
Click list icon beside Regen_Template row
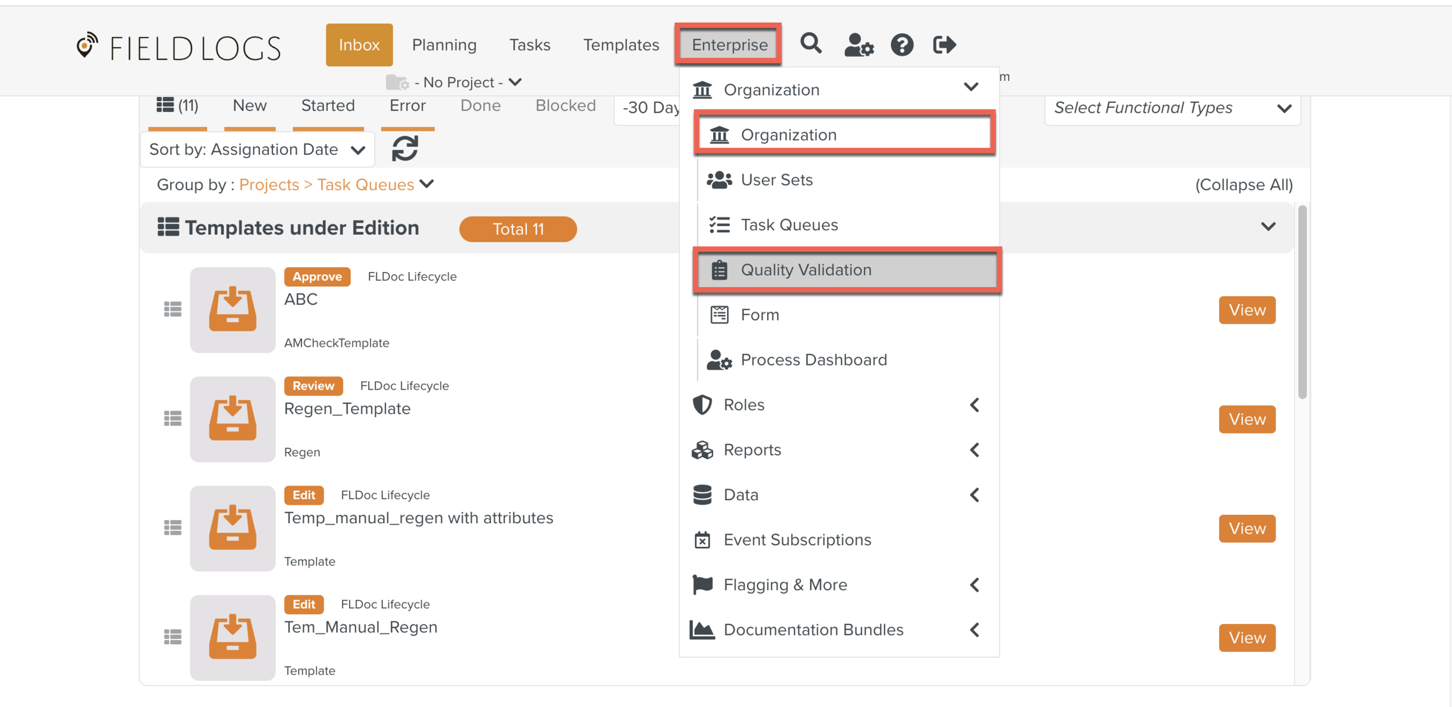[x=172, y=418]
